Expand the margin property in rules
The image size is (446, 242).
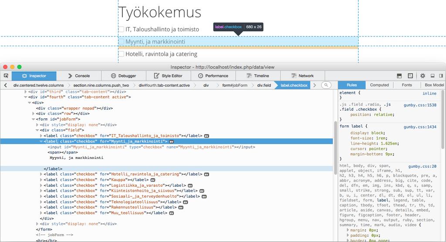[348, 230]
